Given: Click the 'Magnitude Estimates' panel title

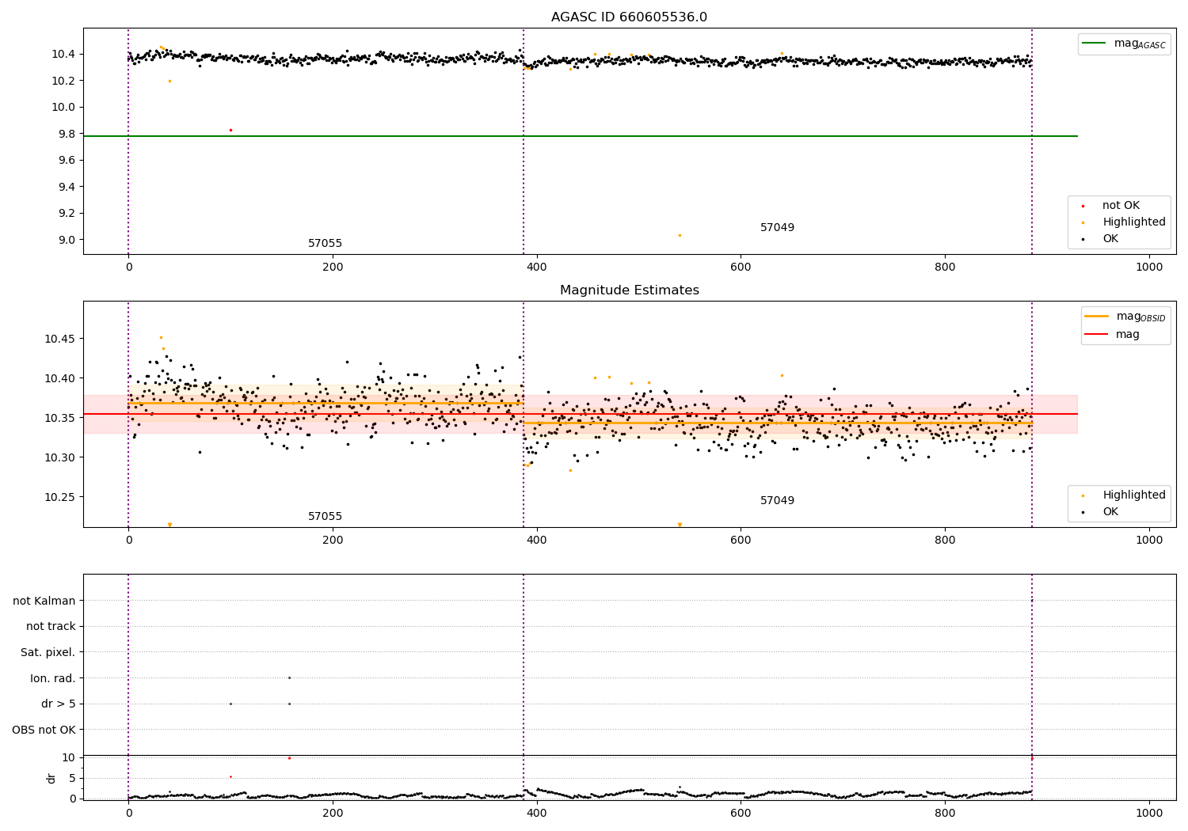Looking at the screenshot, I should pos(629,290).
